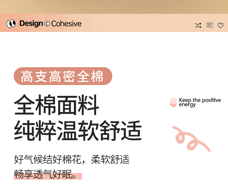Click the 纯粹温软舒适 headline

pos(78,131)
